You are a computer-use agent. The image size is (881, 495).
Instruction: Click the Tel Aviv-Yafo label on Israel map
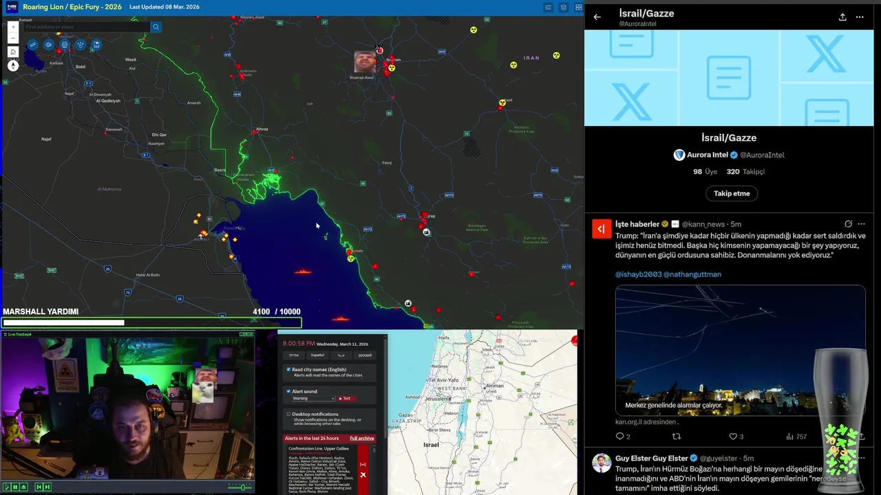click(x=444, y=379)
